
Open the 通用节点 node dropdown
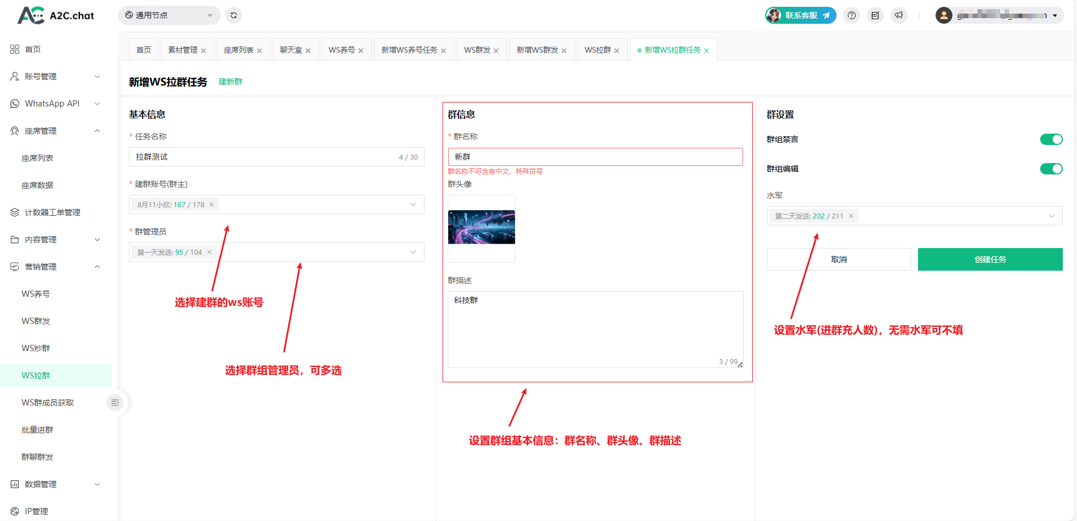coord(169,15)
